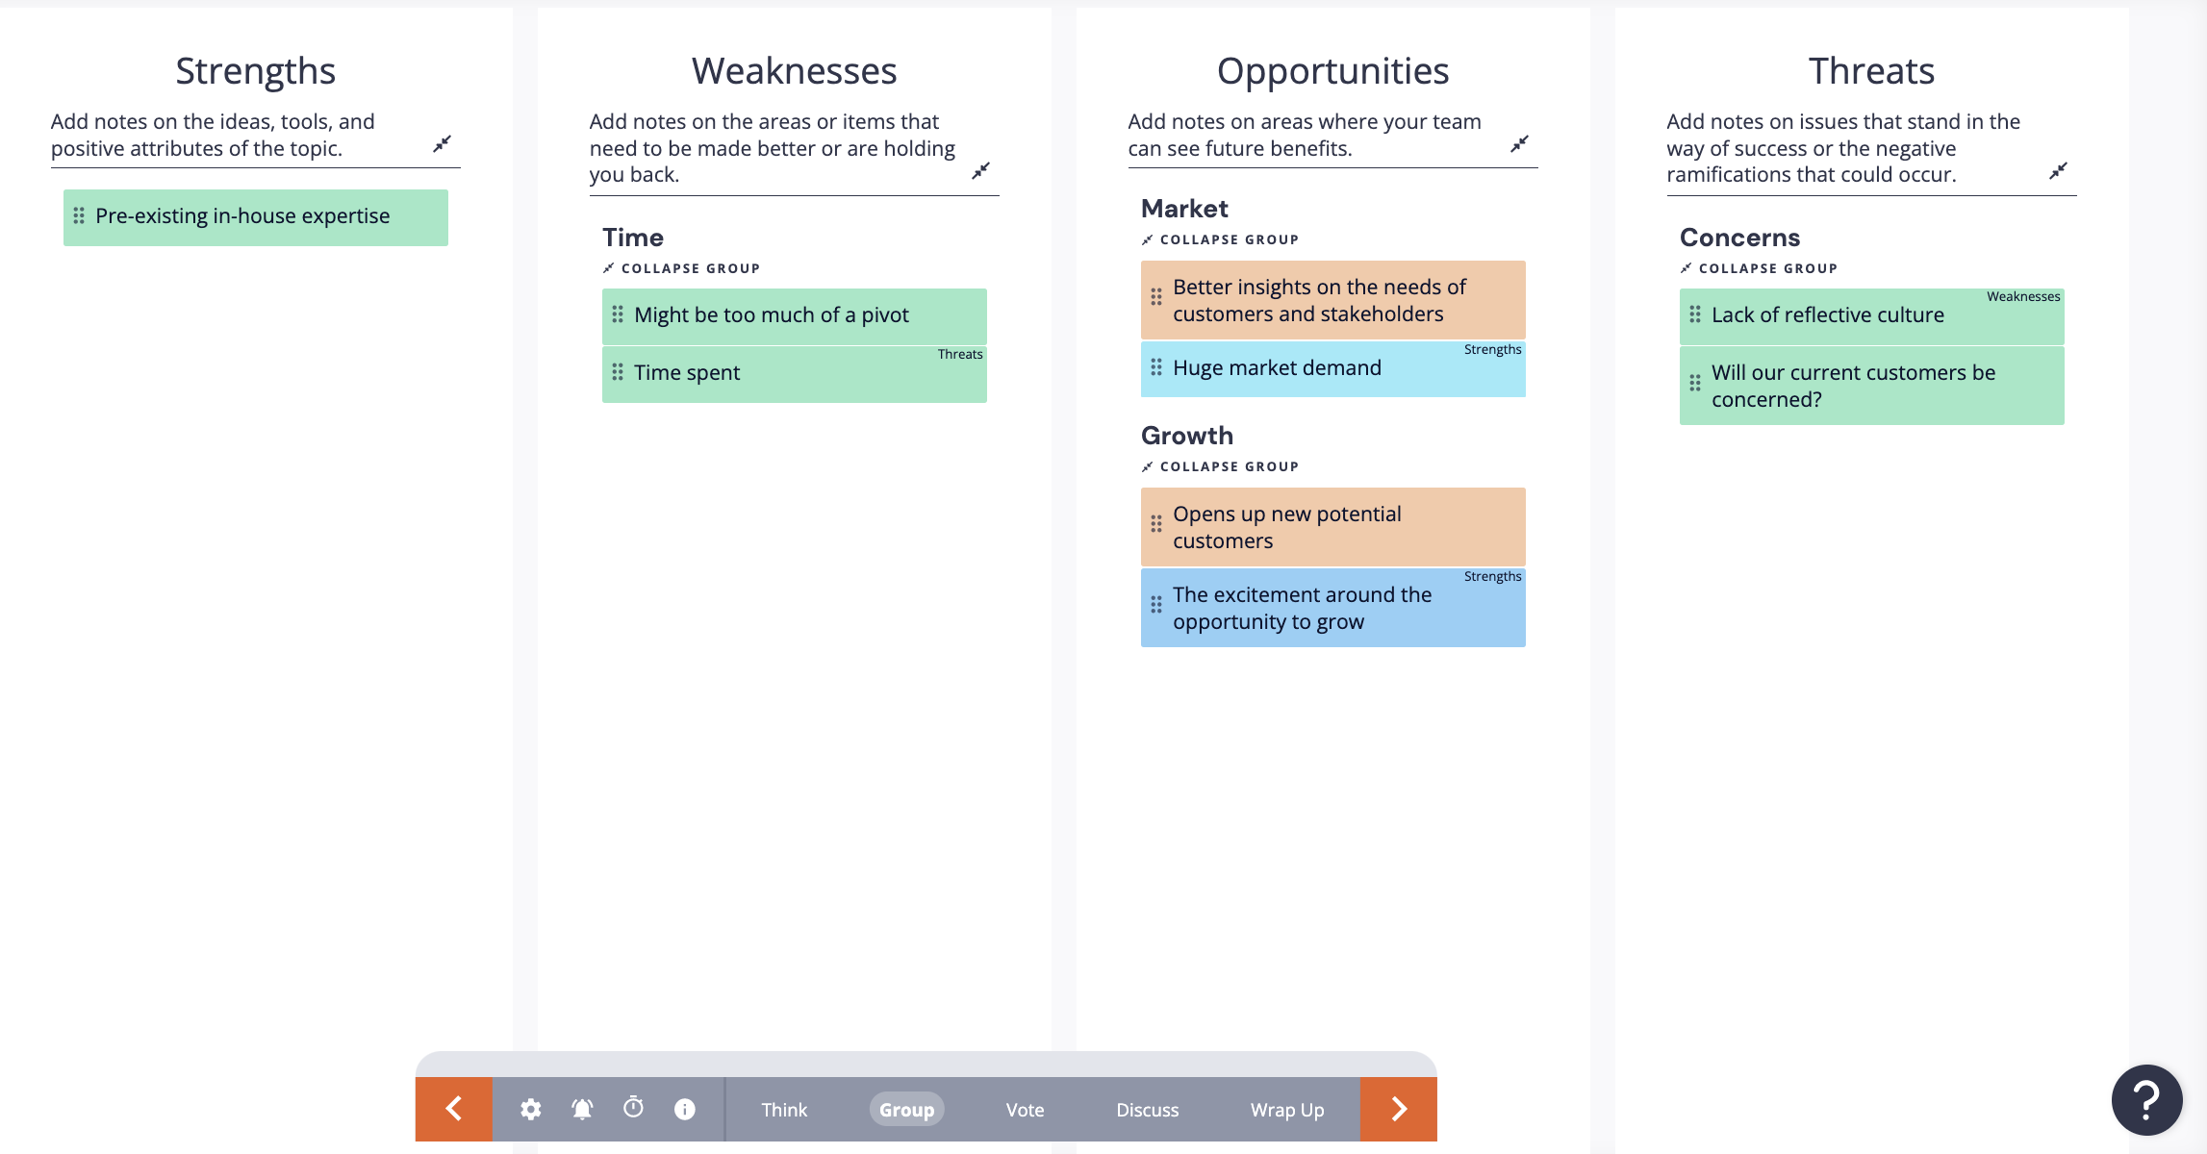The width and height of the screenshot is (2207, 1154).
Task: Click the orange left arrow to go back a phase
Action: (453, 1109)
